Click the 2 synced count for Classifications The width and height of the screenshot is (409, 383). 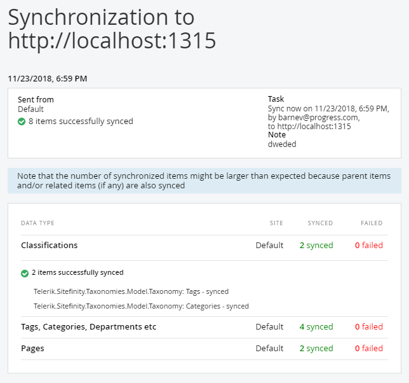pos(316,245)
